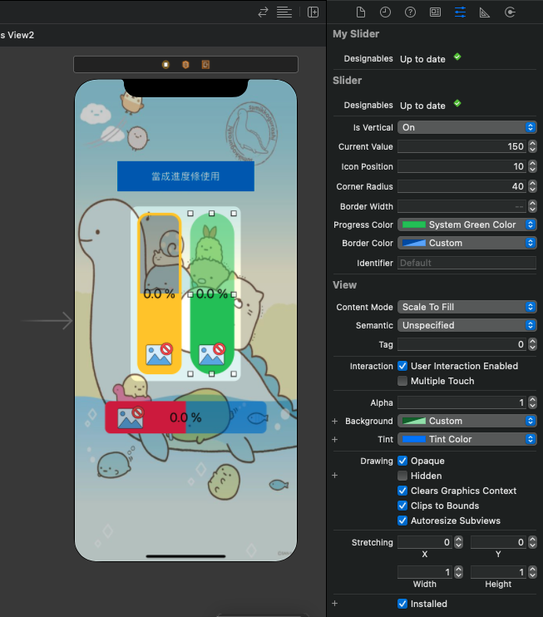Open the Is Vertical dropdown
This screenshot has width=543, height=617.
466,127
